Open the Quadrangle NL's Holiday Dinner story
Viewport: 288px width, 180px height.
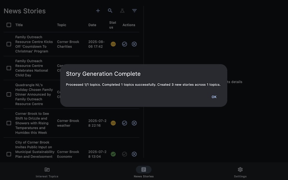point(34,94)
